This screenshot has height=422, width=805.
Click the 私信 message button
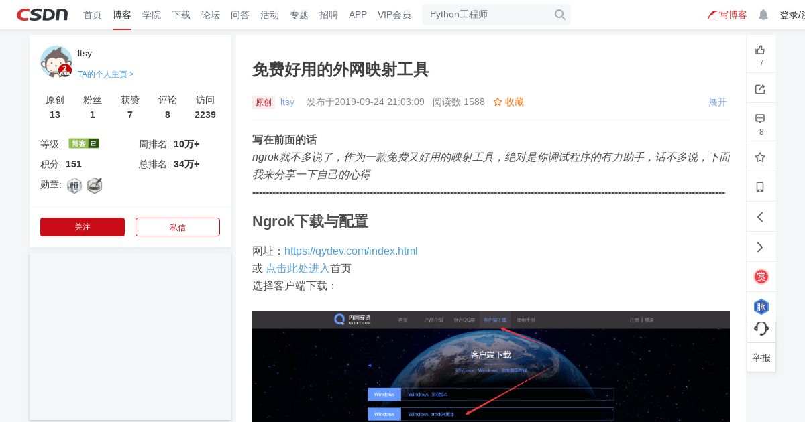point(178,227)
